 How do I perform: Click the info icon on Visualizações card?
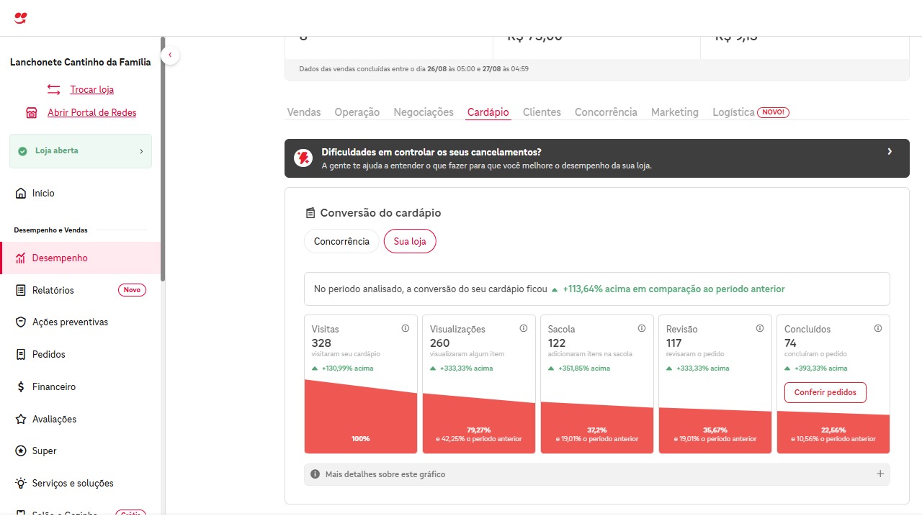524,328
